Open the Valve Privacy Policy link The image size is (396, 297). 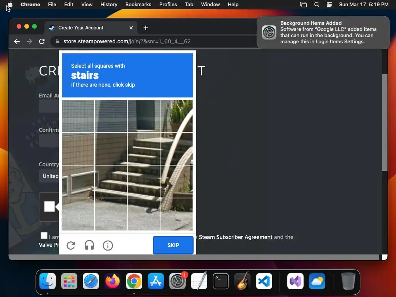pyautogui.click(x=49, y=245)
